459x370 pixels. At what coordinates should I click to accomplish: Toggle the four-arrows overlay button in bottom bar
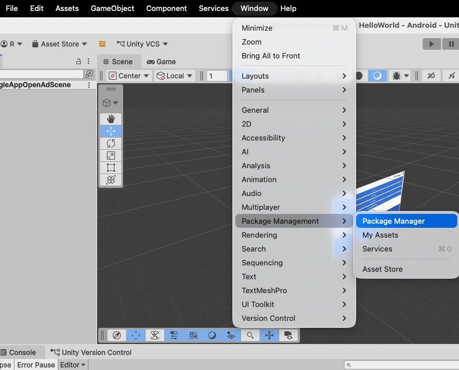click(135, 335)
